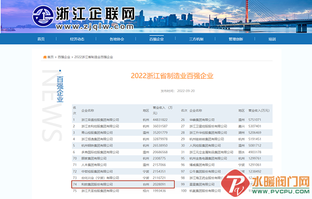Viewport: 312px width, 199px height.
Task: Click rank 74 company 利欧集团股份有限公司
Action: [97, 184]
